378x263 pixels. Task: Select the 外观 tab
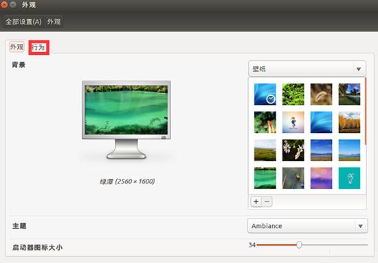[x=16, y=47]
